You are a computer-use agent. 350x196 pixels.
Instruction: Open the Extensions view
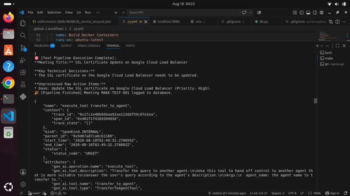tap(23, 72)
